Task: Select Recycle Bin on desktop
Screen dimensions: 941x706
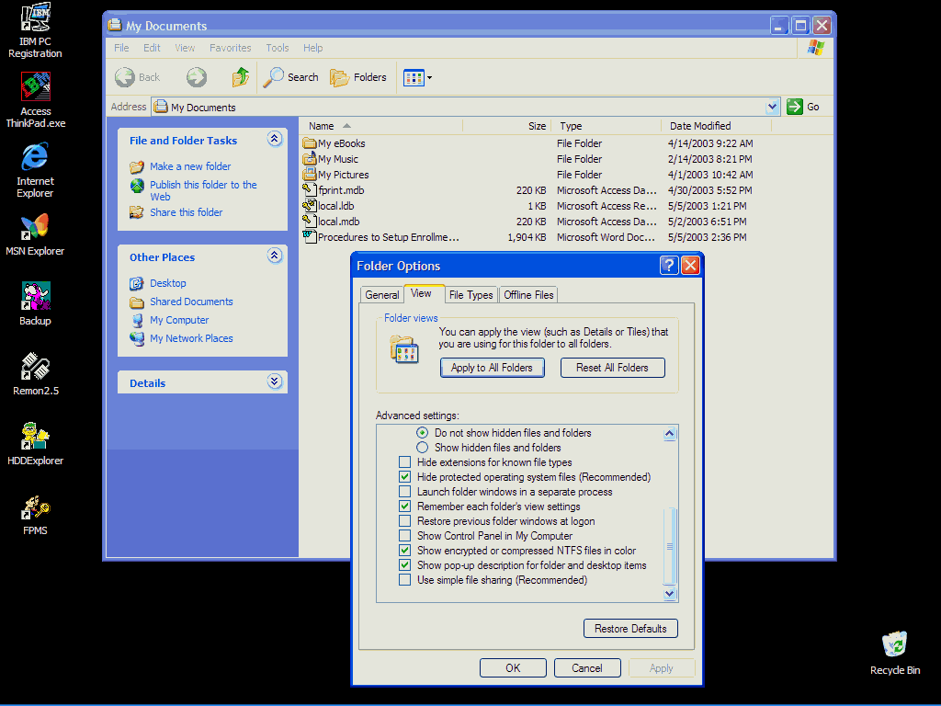Action: [895, 654]
